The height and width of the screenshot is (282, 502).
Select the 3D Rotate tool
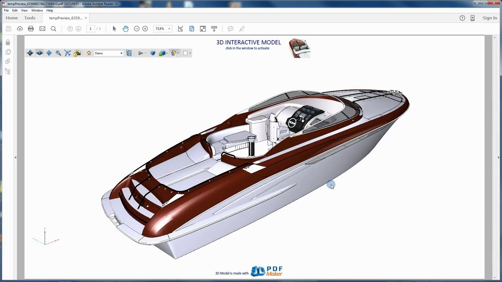tap(30, 53)
